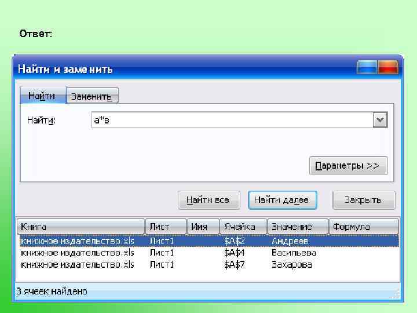The width and height of the screenshot is (417, 313).
Task: Click the Найти далее button
Action: pos(283,200)
